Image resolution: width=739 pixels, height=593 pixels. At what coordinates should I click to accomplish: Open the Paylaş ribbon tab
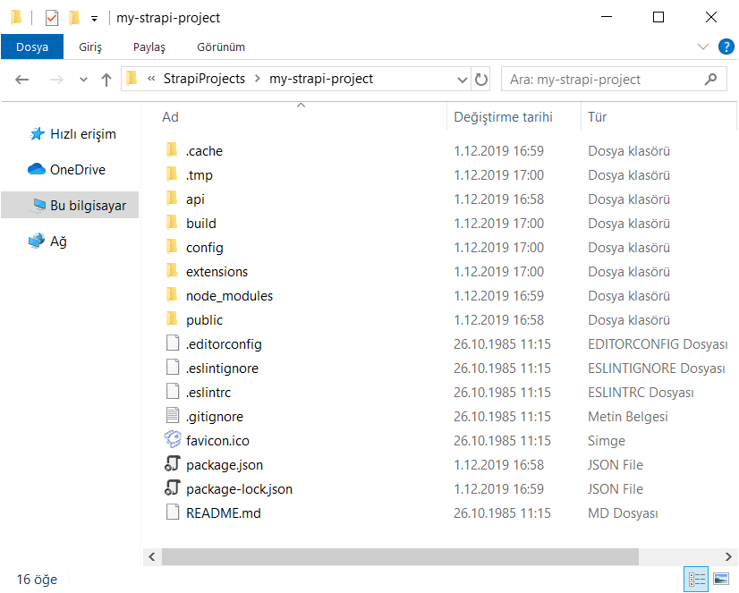[149, 47]
